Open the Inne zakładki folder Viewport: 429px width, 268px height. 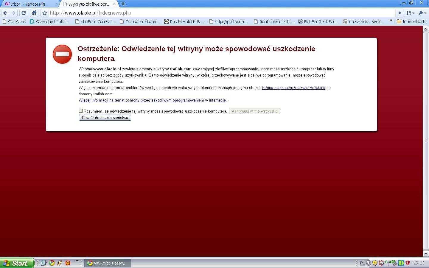click(x=412, y=22)
